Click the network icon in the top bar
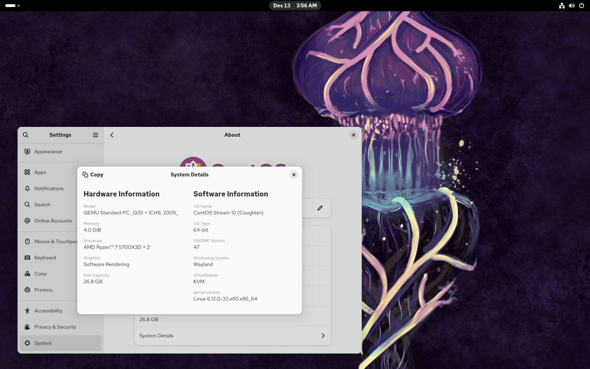Image resolution: width=590 pixels, height=369 pixels. pyautogui.click(x=562, y=6)
